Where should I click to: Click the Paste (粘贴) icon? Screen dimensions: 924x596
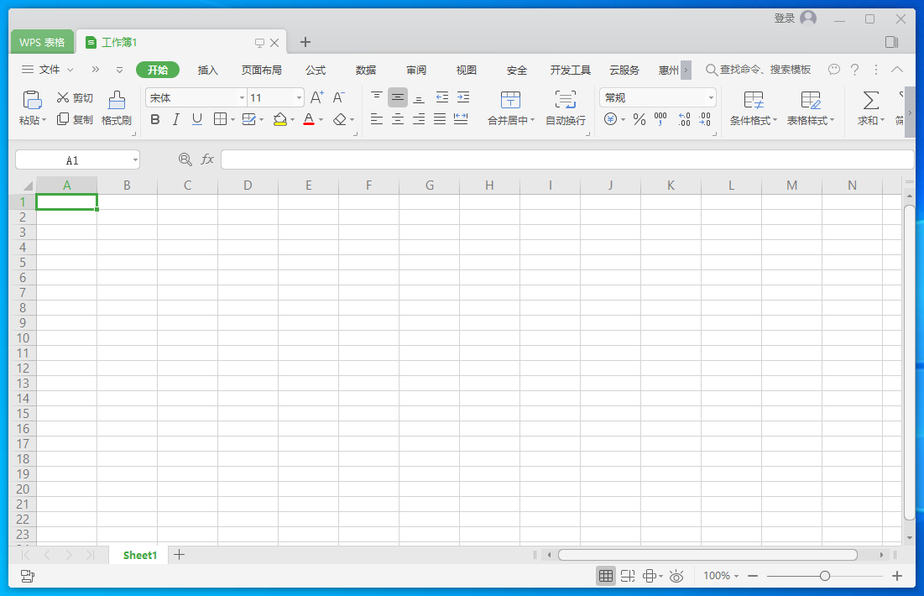(32, 100)
